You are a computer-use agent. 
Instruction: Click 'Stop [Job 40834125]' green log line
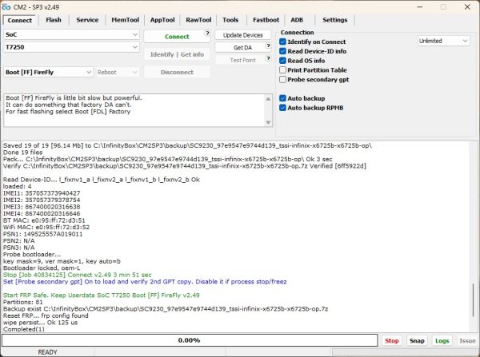click(x=78, y=275)
